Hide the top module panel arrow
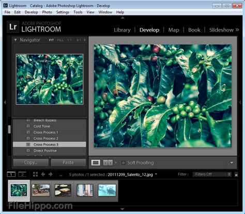 122,18
